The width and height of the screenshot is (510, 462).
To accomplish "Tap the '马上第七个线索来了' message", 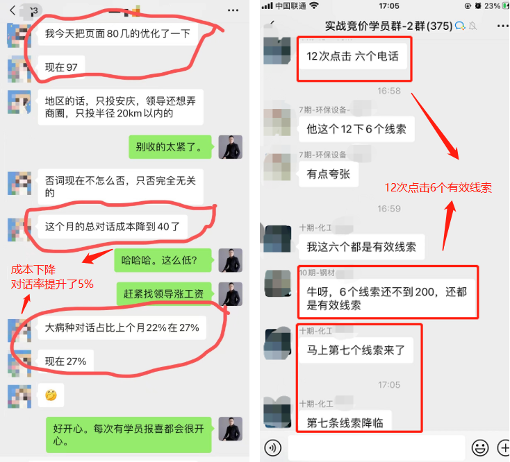I will pyautogui.click(x=356, y=350).
